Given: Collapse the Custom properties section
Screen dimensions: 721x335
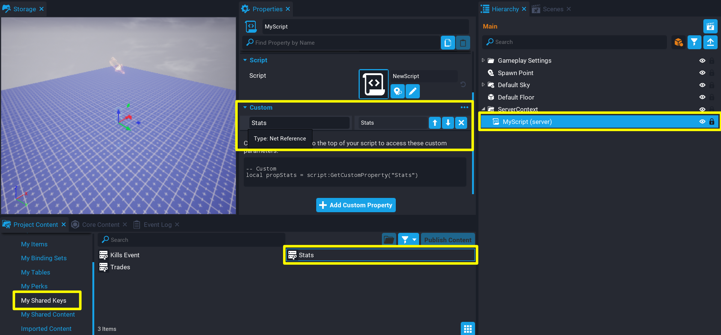Looking at the screenshot, I should pos(245,107).
